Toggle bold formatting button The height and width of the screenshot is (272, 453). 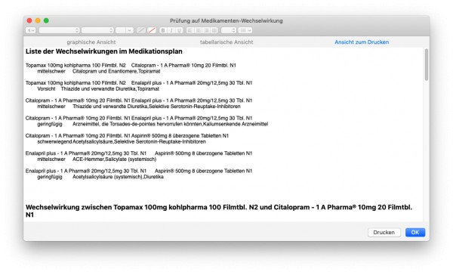[162, 30]
